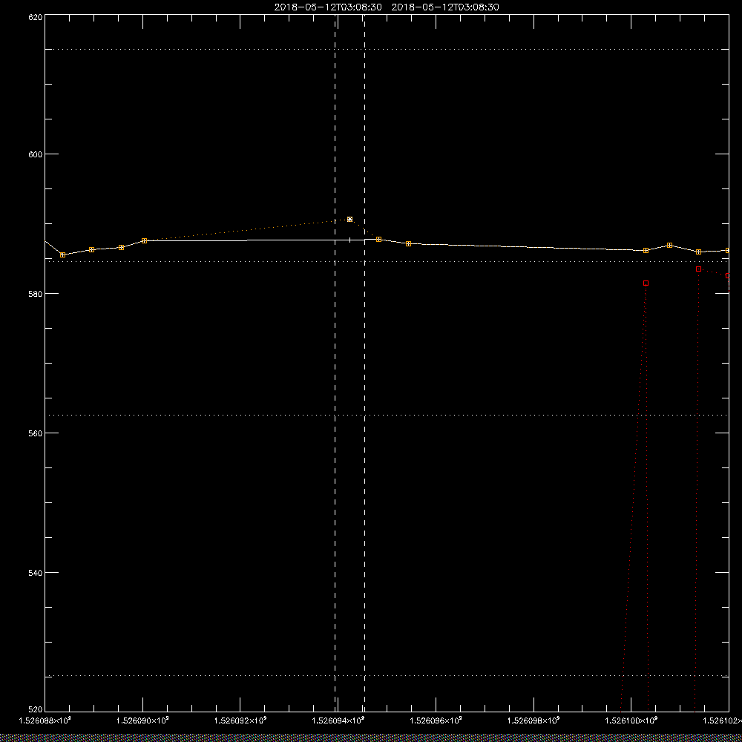Click x-axis label 1.526094×10⁹

pos(338,720)
